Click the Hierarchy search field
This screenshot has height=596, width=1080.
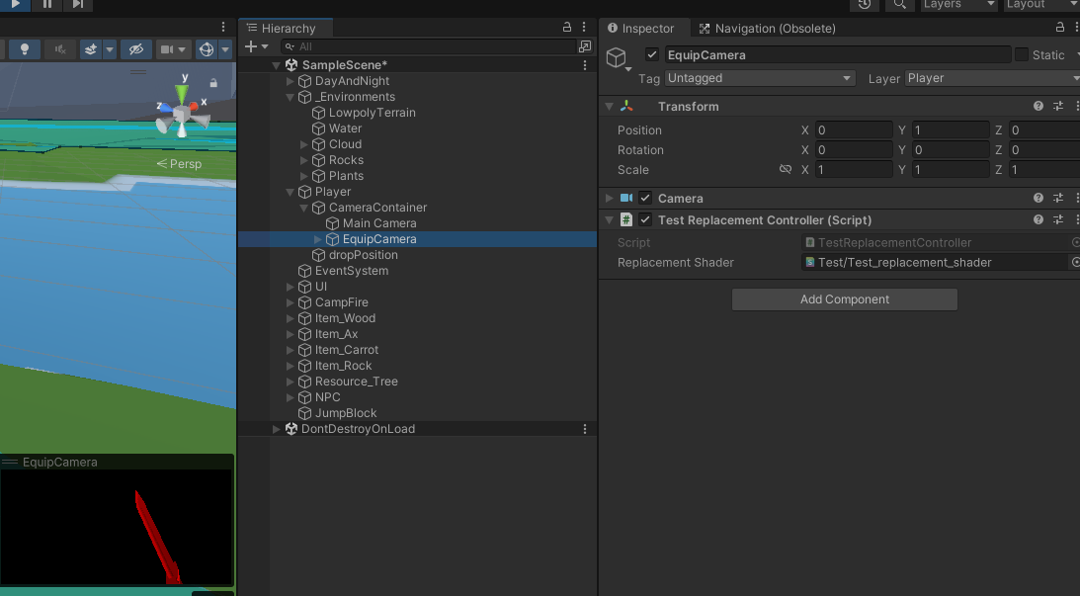[427, 46]
